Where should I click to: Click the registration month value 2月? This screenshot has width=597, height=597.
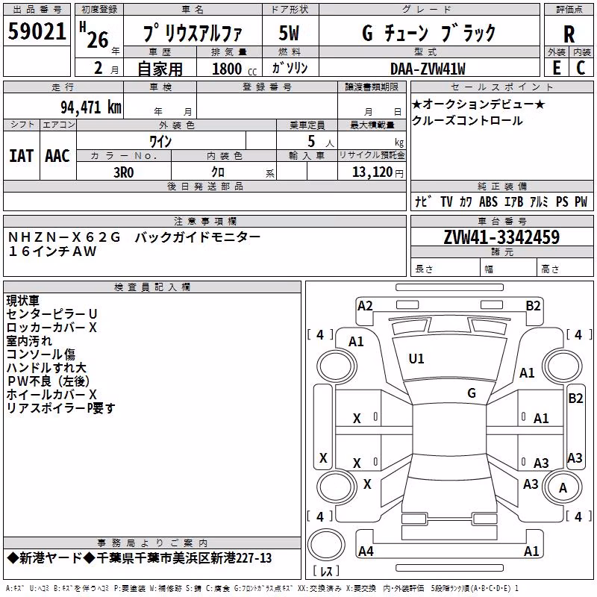[106, 68]
